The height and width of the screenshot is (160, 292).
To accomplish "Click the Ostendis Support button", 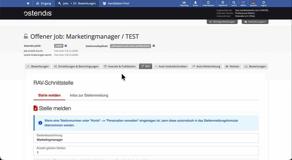I will click(x=255, y=22).
